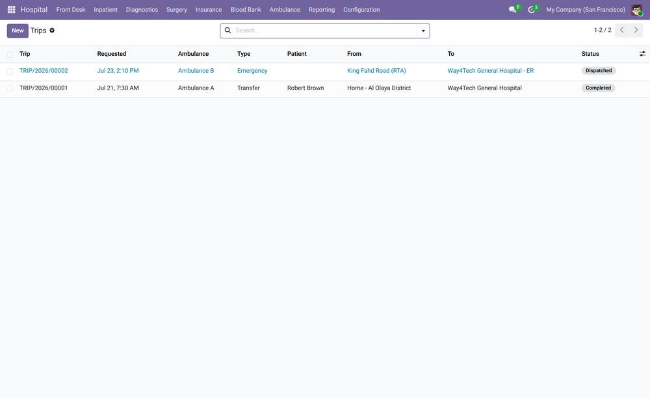Click the Transfer type cell

248,88
